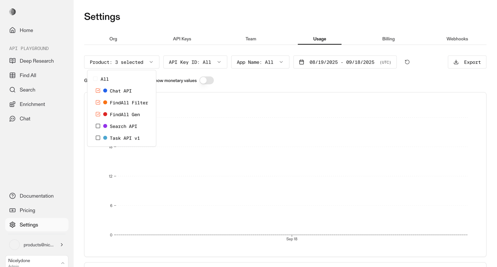Viewport: 497px width, 267px height.
Task: Collapse the Product: 3 selected dropdown
Action: (x=122, y=62)
